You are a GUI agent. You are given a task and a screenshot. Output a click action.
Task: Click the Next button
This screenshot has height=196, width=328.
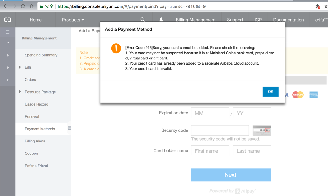(x=231, y=175)
